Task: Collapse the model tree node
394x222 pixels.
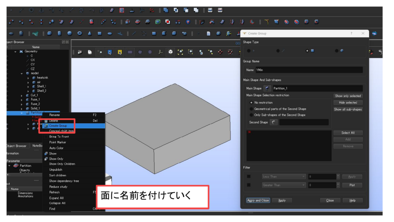Action: coord(22,73)
